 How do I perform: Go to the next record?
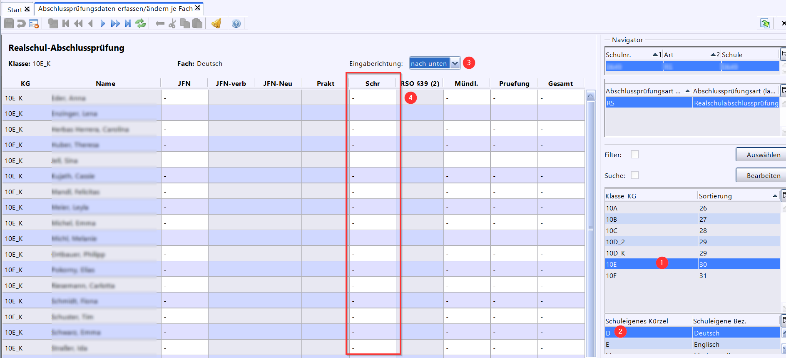[102, 24]
